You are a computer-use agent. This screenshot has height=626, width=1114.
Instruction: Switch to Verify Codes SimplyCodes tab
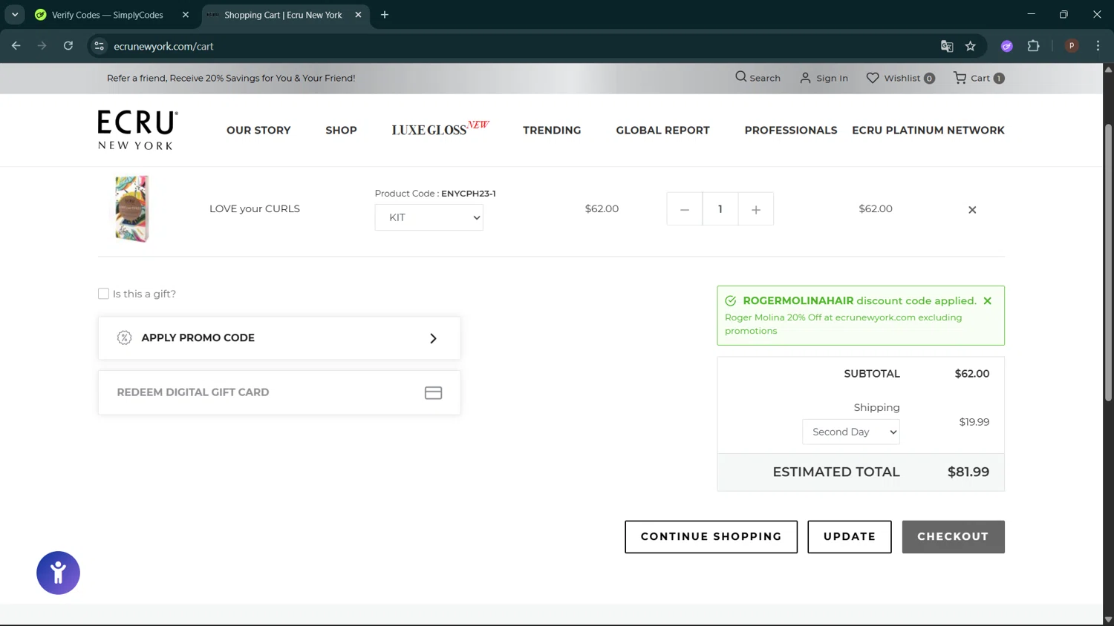108,15
